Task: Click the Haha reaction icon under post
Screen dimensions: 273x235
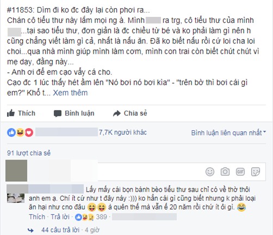Action: (x=20, y=132)
